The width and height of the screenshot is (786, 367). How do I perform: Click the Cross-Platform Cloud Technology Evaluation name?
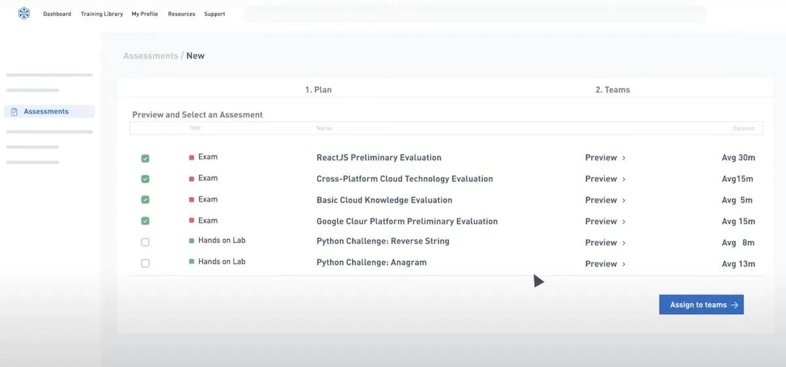point(405,179)
